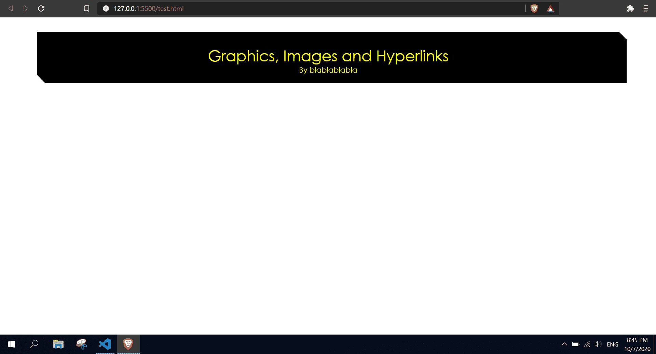
Task: Switch to Brave browser in the taskbar
Action: click(x=128, y=344)
